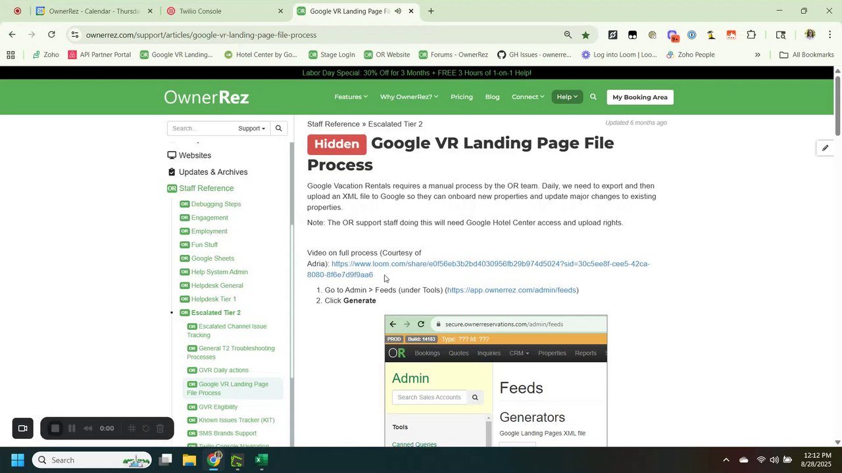Open Chrome's three-dot menu

pyautogui.click(x=830, y=35)
